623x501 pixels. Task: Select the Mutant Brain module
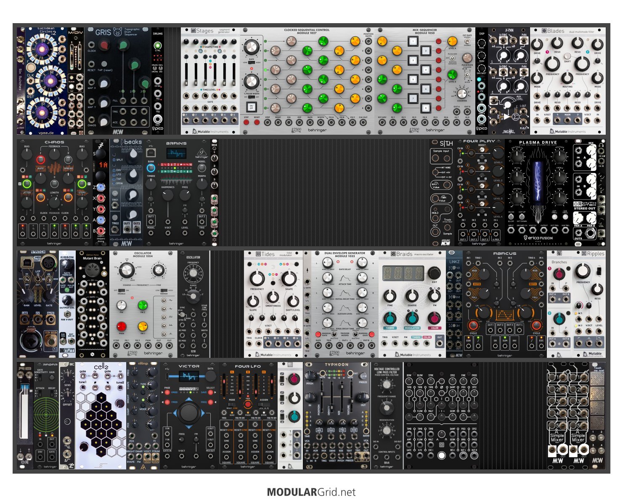(93, 304)
